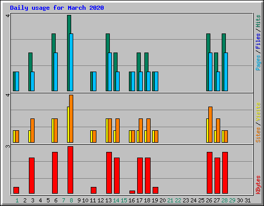
Task: Click the orange Sites bar for day 28
Action: point(226,136)
